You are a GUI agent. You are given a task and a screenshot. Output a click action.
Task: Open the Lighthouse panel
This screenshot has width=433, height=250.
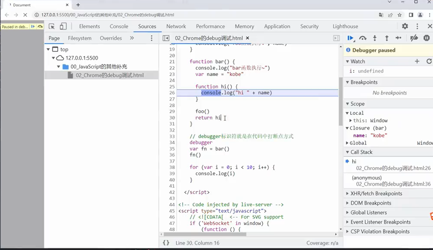[345, 26]
